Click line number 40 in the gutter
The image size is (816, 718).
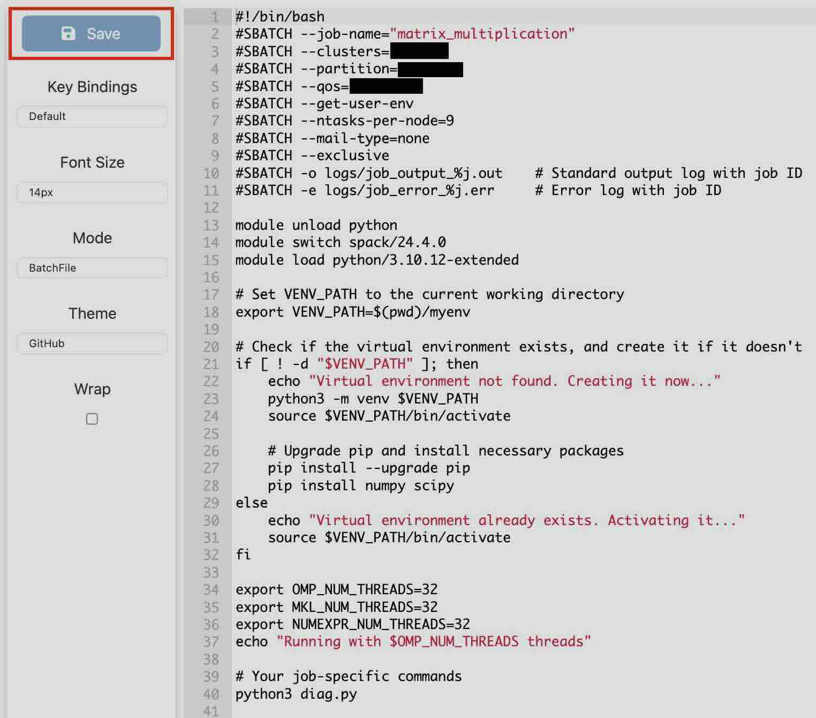(211, 694)
